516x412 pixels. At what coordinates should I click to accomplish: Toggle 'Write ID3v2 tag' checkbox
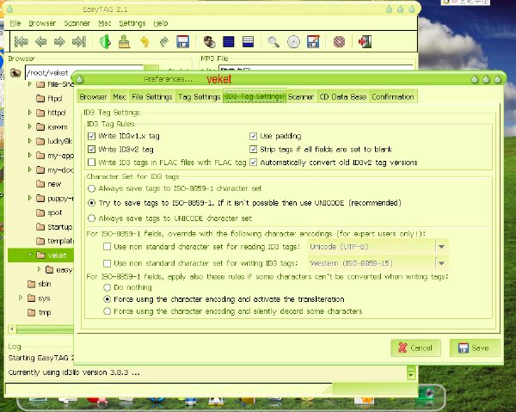coord(91,150)
